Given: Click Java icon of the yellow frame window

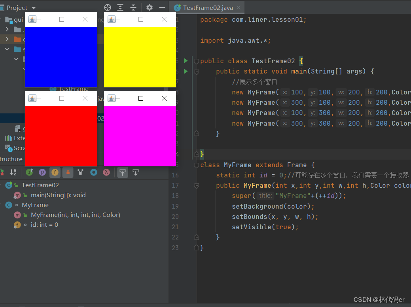Looking at the screenshot, I should [112, 19].
